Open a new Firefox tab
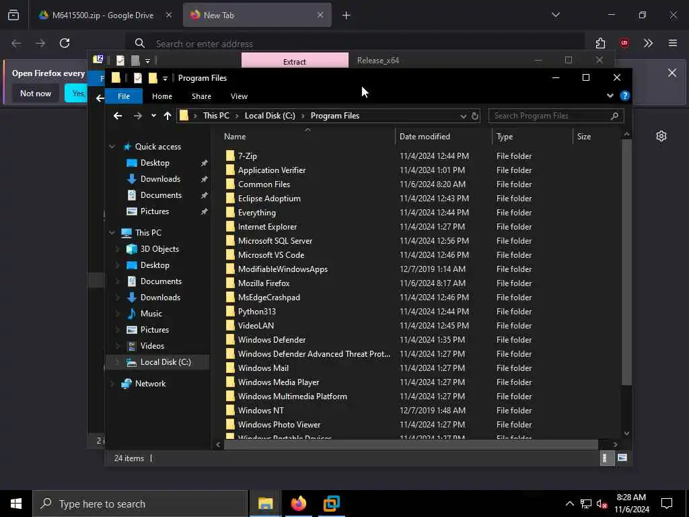689x517 pixels. click(x=347, y=15)
